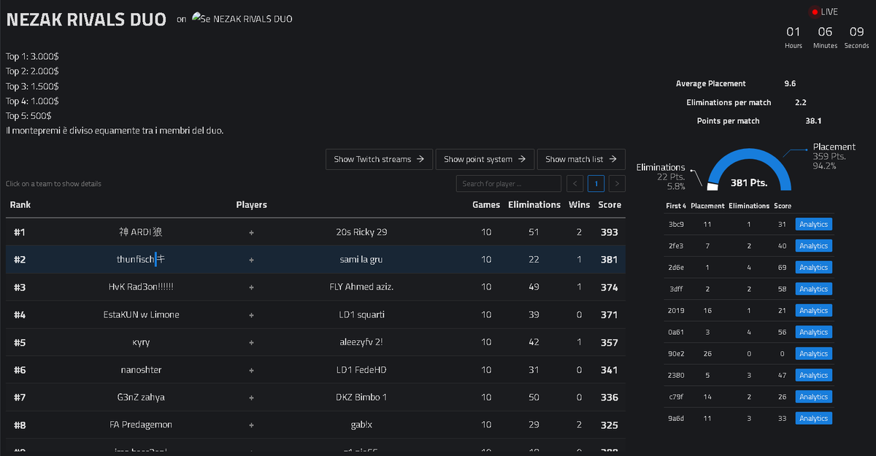This screenshot has width=876, height=456.
Task: Click the Average Placement 9.6 stat
Action: click(736, 84)
